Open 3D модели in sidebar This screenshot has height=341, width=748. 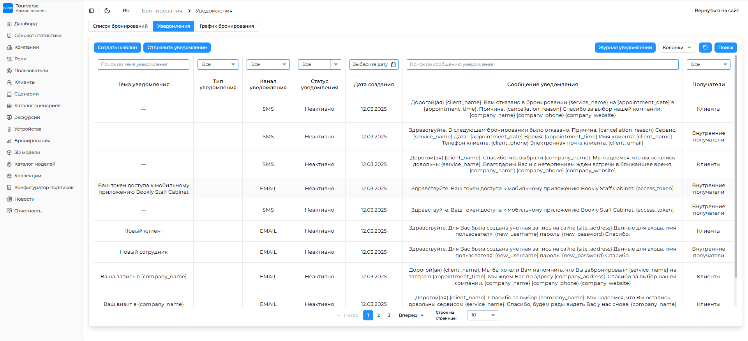click(x=27, y=152)
